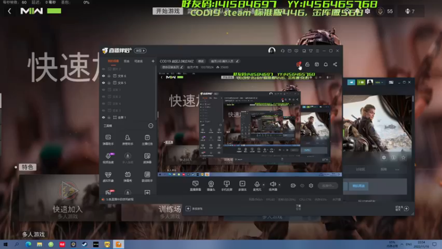Open the 多人连麦 download tool
The width and height of the screenshot is (442, 249).
point(128,158)
